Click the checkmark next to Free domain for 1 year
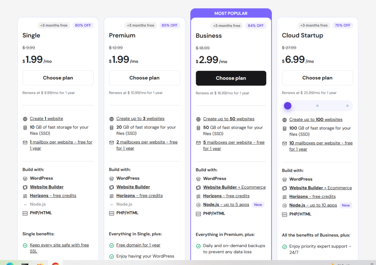376x265 pixels. [112, 246]
